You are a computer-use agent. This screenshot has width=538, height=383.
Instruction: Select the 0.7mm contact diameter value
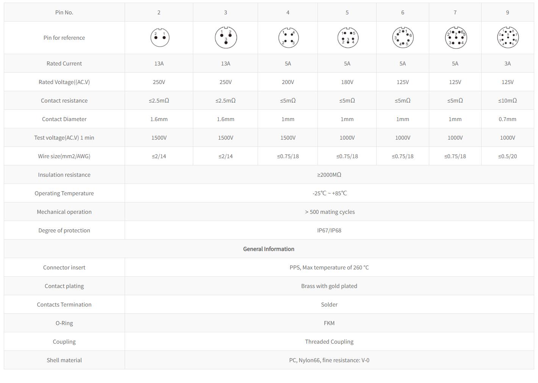tap(507, 119)
